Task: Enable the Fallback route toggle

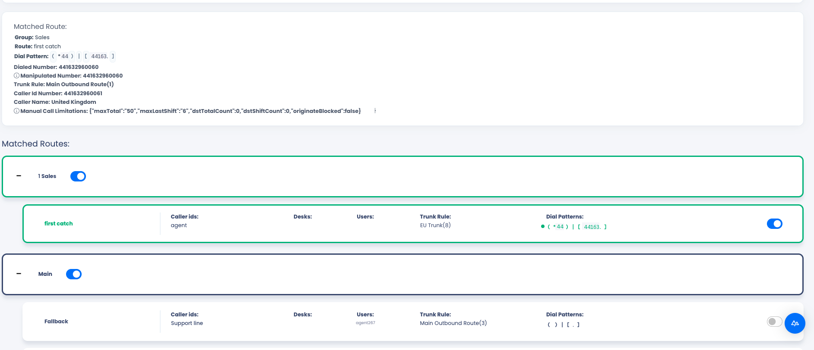Action: [775, 322]
